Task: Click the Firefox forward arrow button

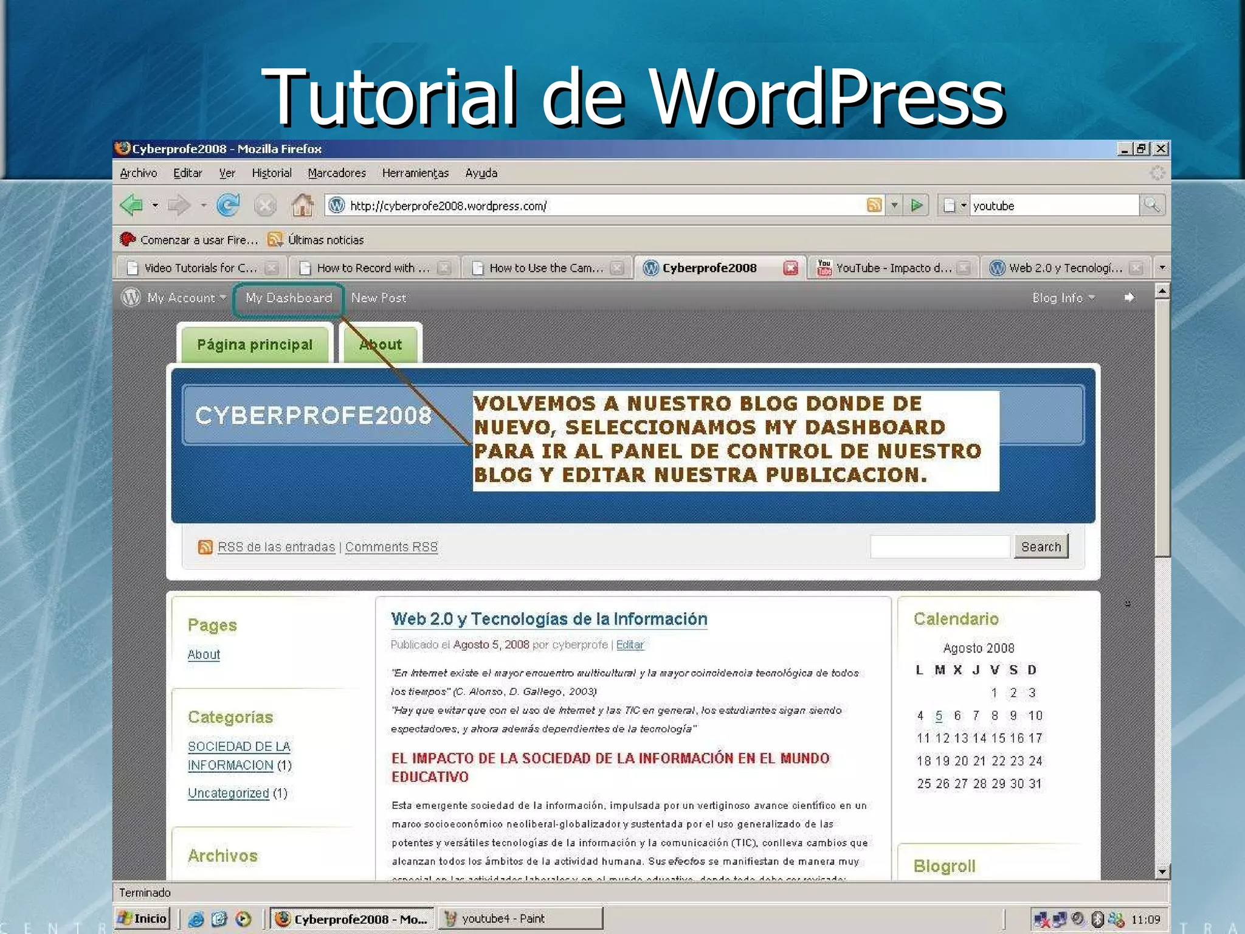Action: pos(179,206)
